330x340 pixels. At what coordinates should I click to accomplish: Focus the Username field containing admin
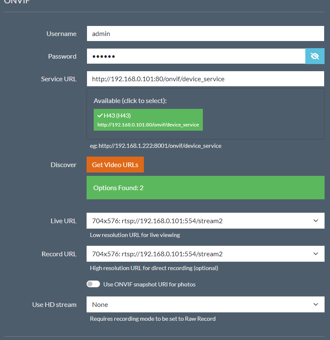pyautogui.click(x=205, y=33)
